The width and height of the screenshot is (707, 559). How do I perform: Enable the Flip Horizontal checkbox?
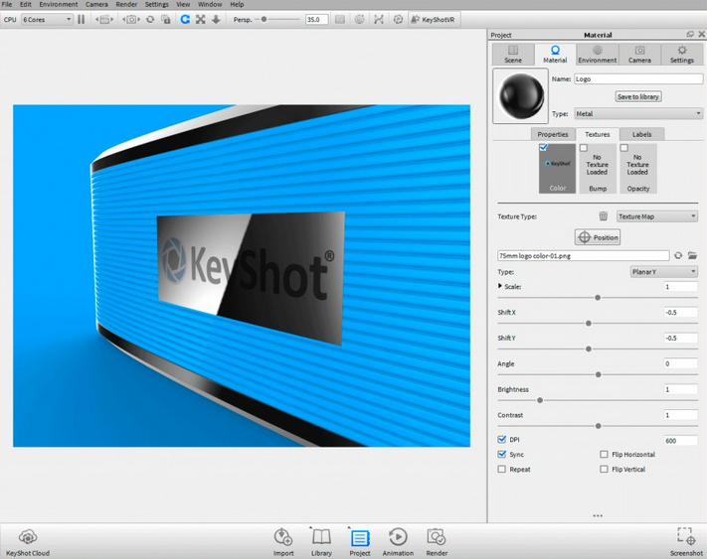point(604,455)
